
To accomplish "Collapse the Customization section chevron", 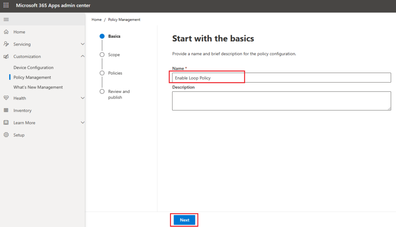I will click(x=82, y=56).
